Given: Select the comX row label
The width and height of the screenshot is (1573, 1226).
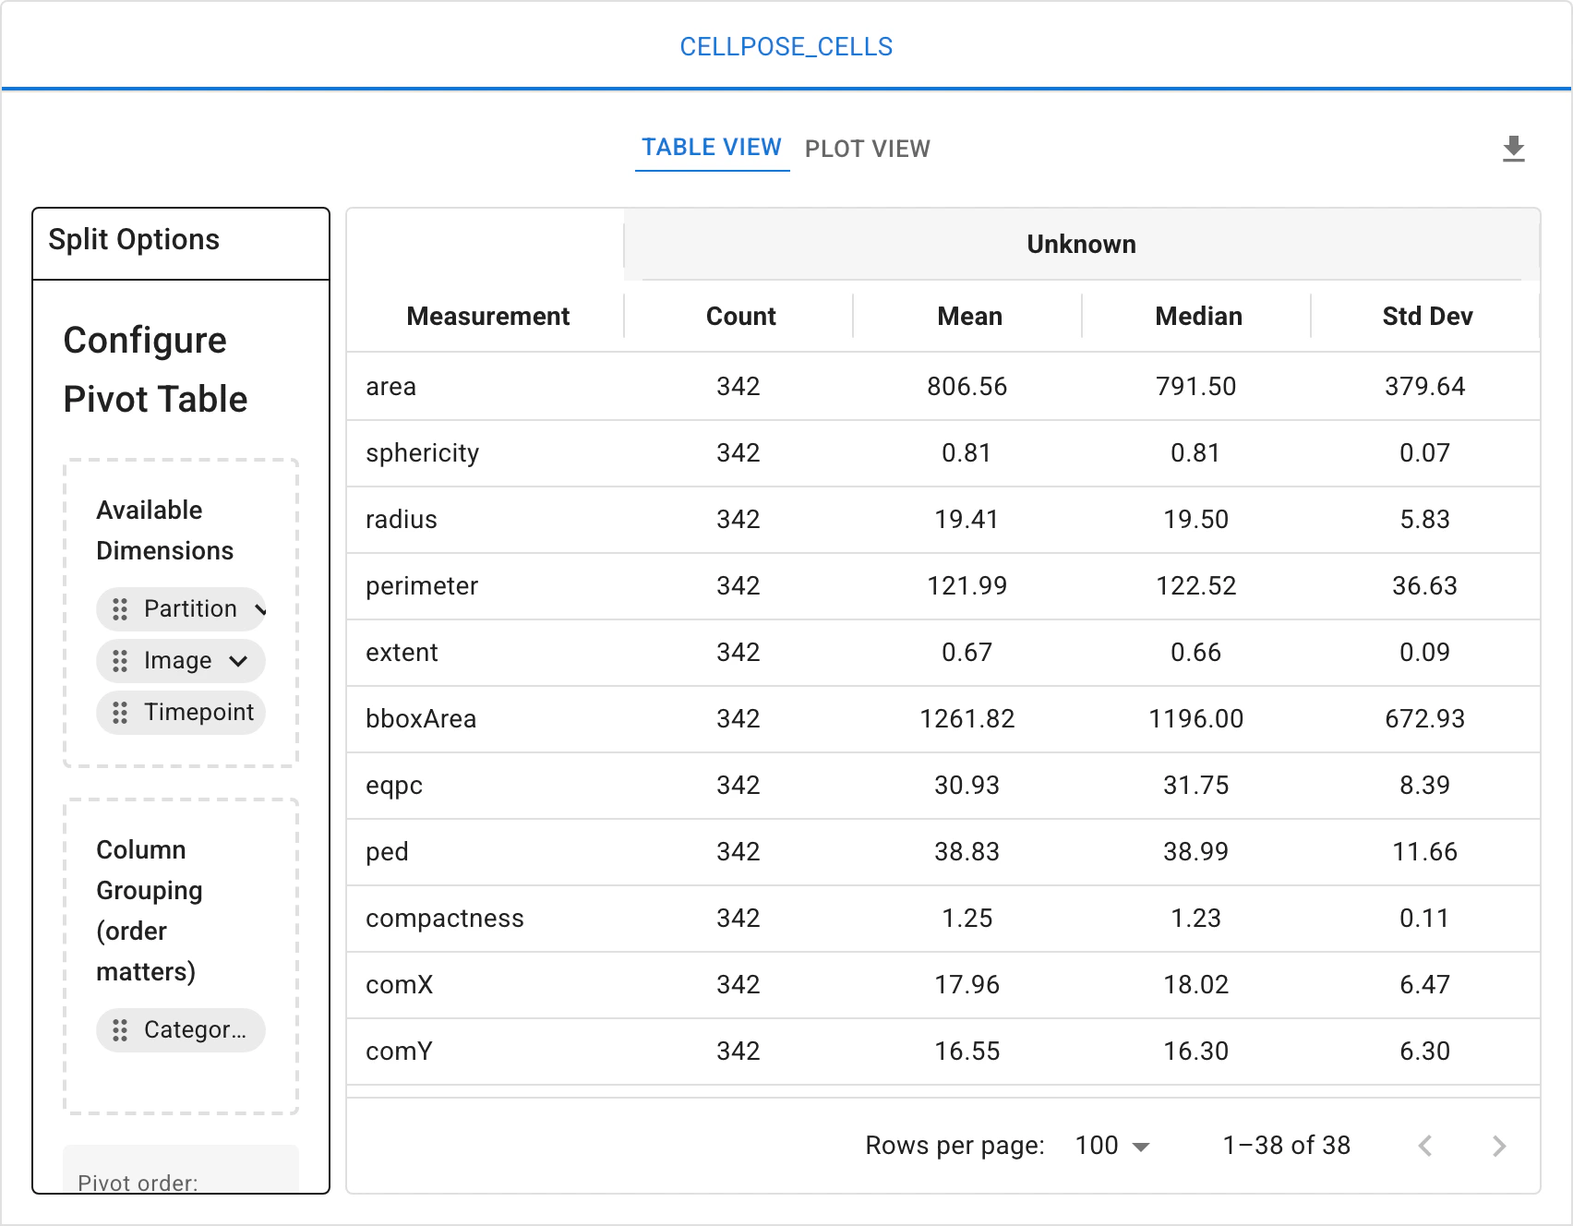Looking at the screenshot, I should [399, 985].
